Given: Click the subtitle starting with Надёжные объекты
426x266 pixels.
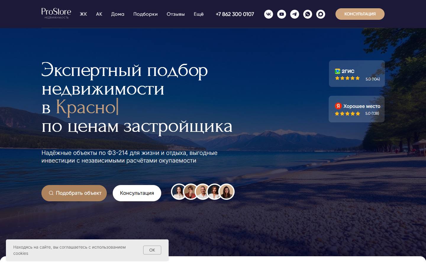Looking at the screenshot, I should click(x=130, y=157).
